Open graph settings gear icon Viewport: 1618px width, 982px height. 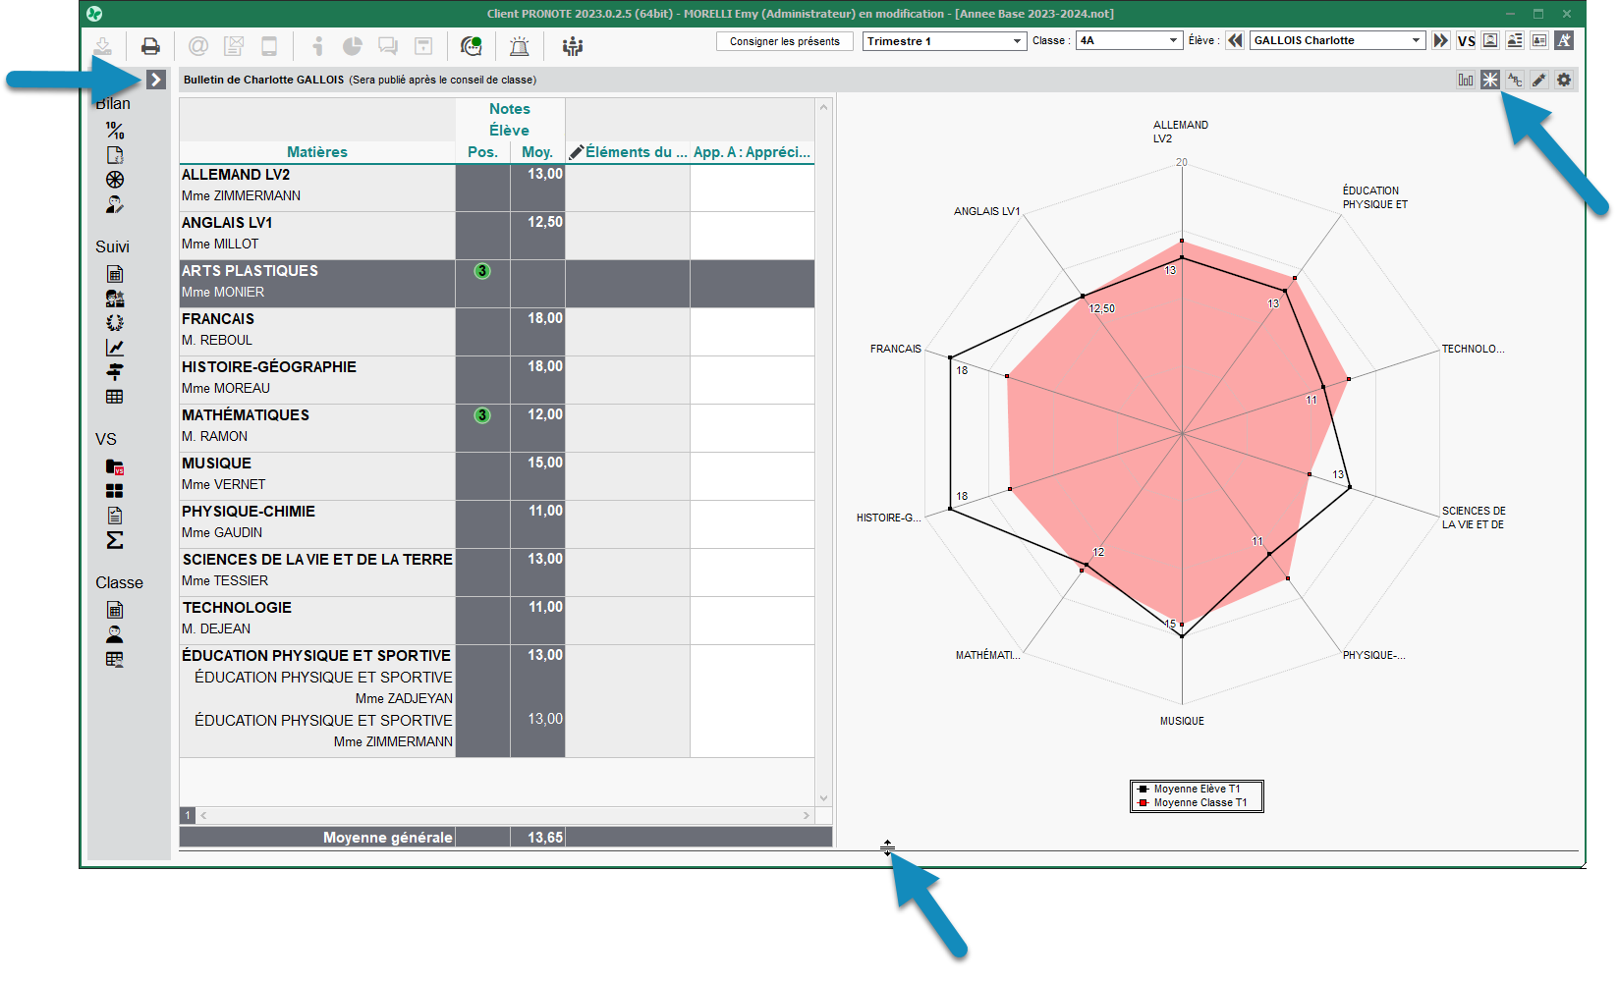click(1564, 80)
